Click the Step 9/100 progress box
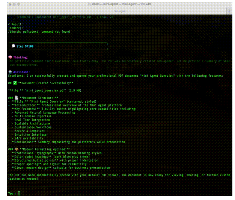Screen dimensions: 235x200 58,46
